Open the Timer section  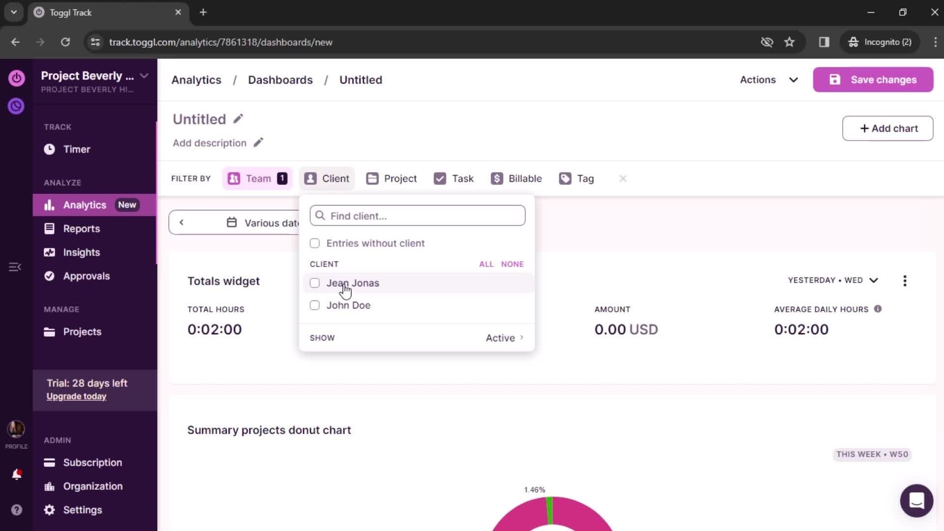(x=77, y=149)
